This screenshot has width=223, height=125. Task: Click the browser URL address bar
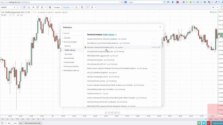coord(60,2)
